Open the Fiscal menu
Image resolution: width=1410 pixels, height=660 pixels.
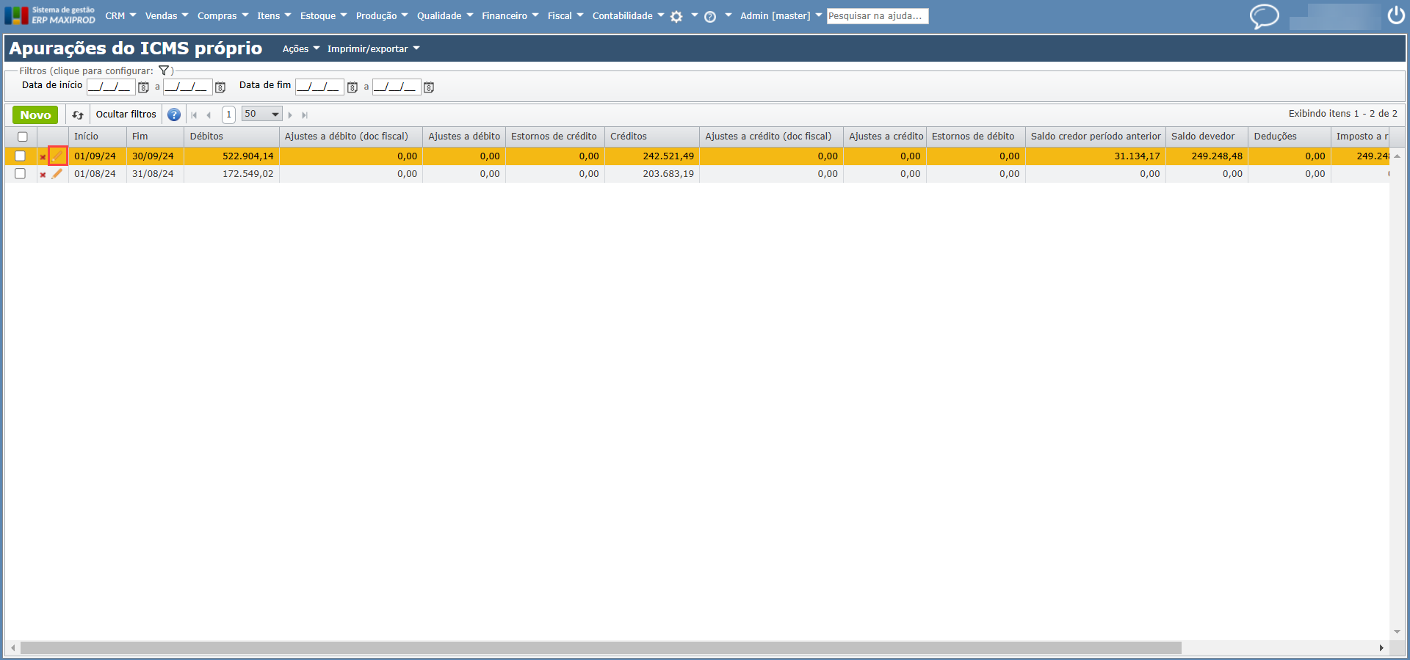click(x=565, y=16)
